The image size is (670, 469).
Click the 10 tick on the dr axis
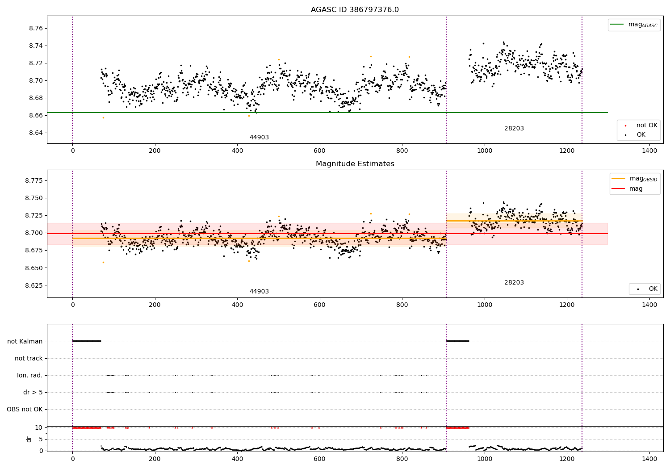pos(39,428)
